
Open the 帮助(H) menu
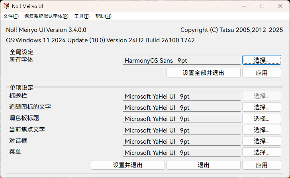[x=104, y=16]
